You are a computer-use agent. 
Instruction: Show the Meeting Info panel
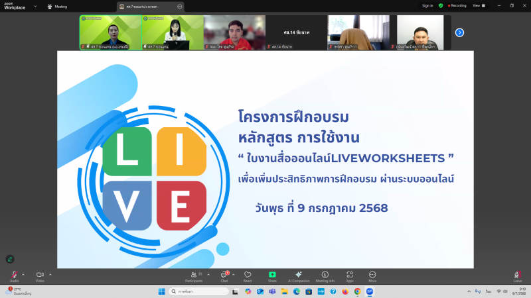tap(325, 275)
